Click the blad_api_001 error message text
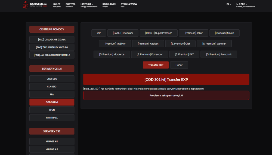The width and height of the screenshot is (272, 155). coord(143,89)
